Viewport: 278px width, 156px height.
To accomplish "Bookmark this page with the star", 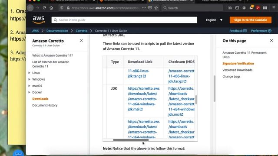I will (156, 8).
